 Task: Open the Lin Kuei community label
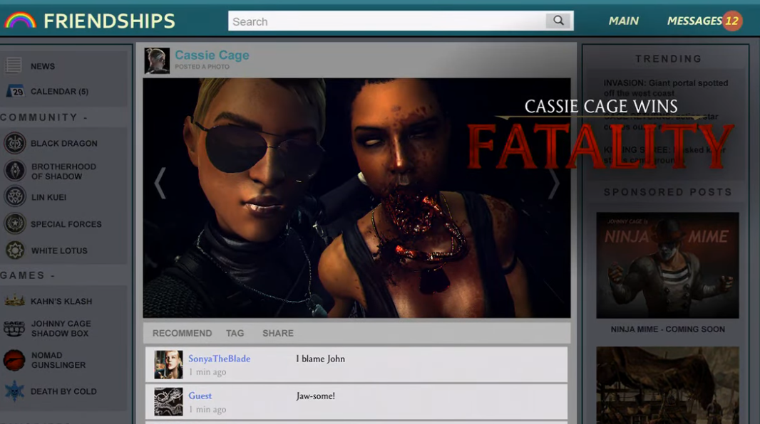(x=49, y=197)
